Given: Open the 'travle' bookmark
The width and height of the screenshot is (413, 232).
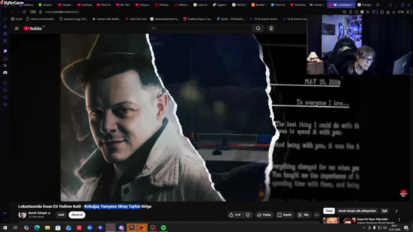Looking at the screenshot, I should (17, 19).
